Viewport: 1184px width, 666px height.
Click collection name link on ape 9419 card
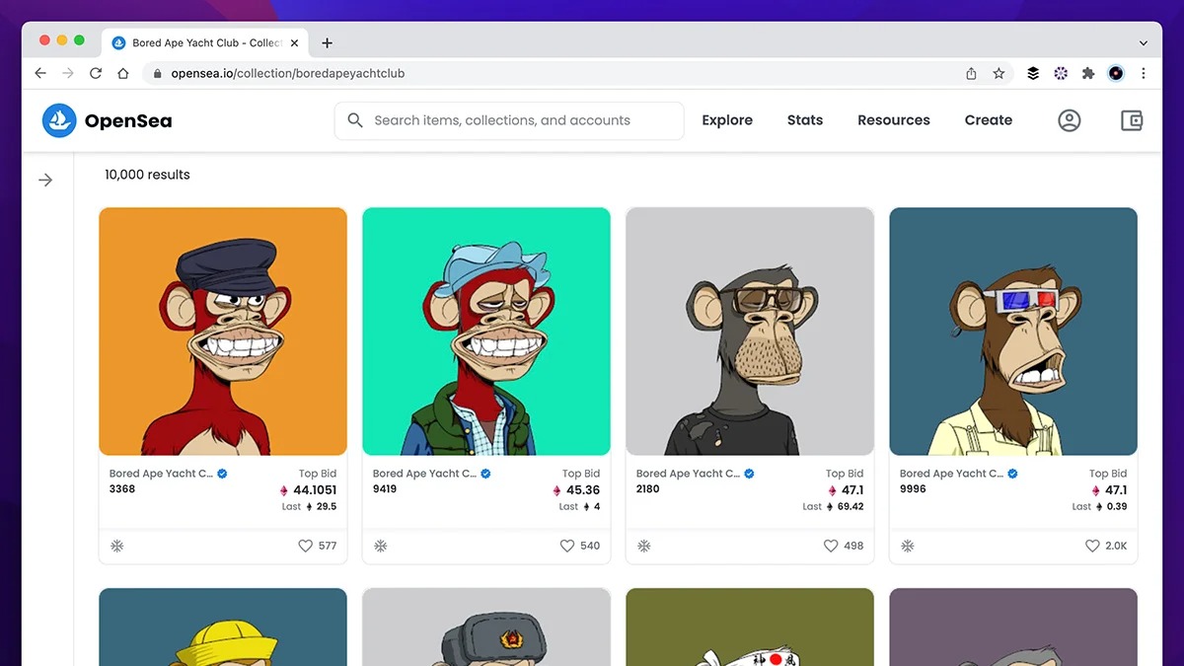tap(424, 474)
